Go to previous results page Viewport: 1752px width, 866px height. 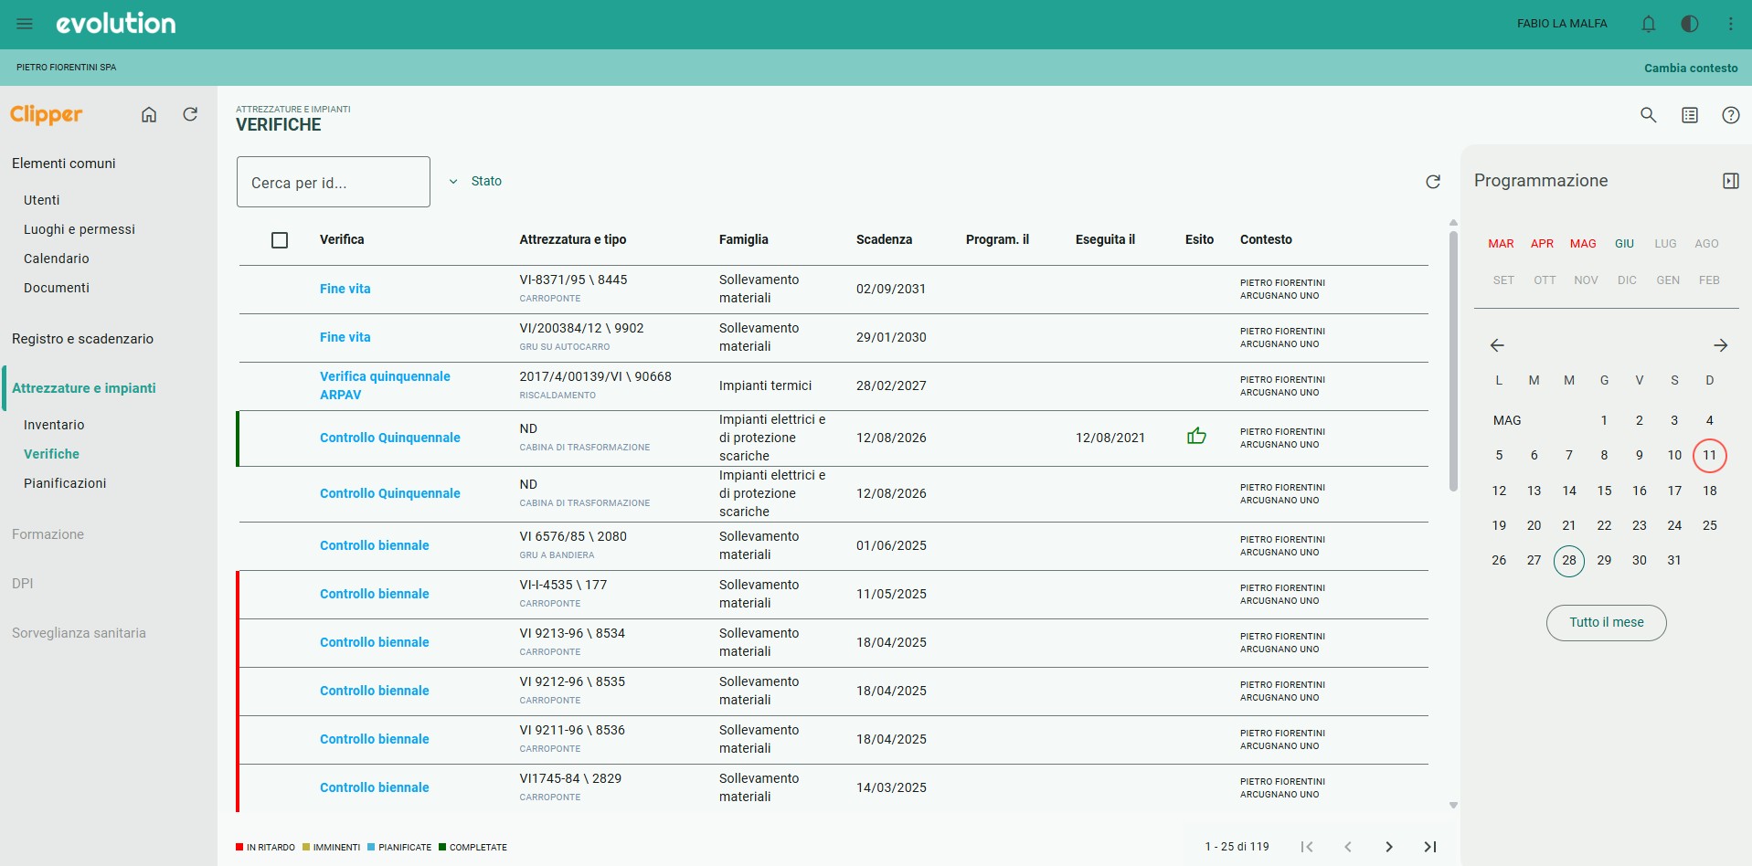pos(1348,847)
